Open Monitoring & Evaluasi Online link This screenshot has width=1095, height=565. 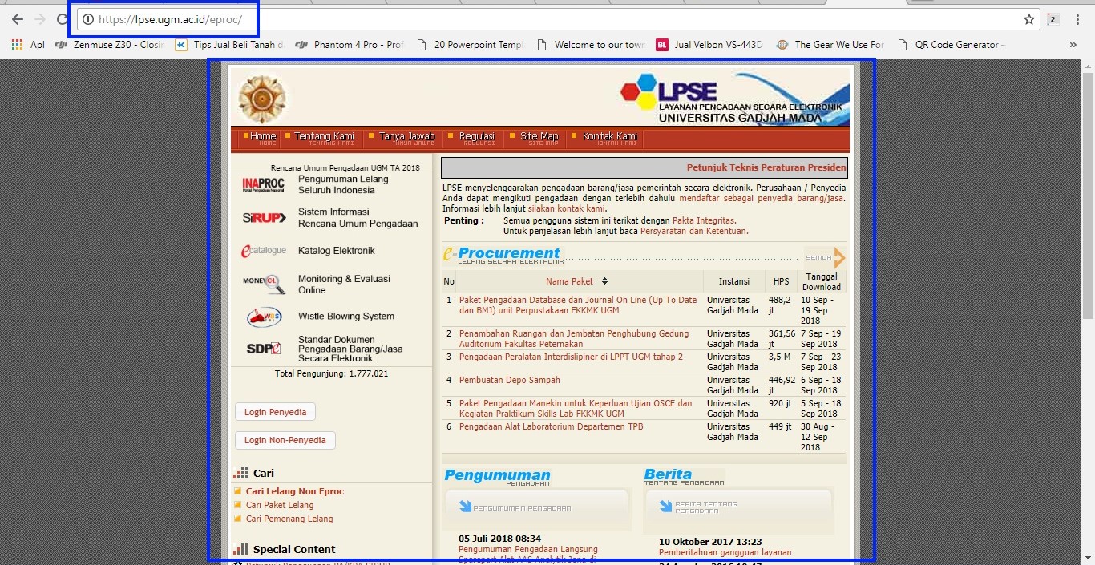[x=344, y=285]
